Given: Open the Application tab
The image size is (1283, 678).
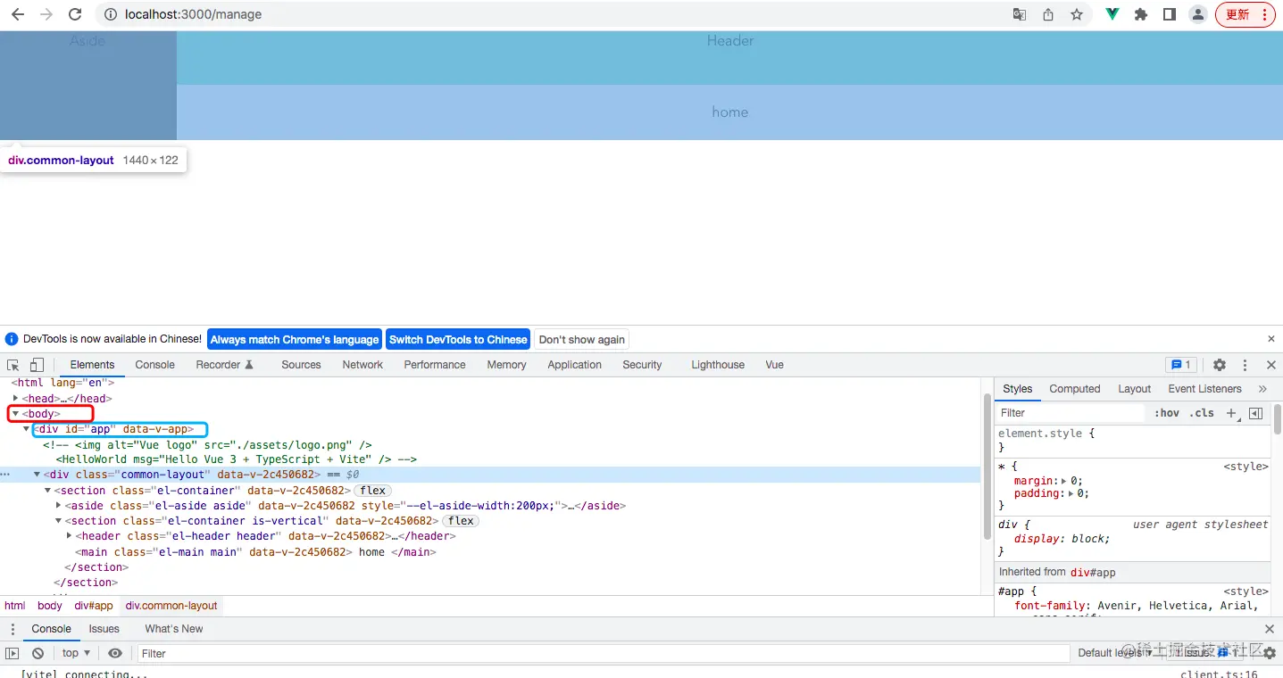Looking at the screenshot, I should pos(575,365).
